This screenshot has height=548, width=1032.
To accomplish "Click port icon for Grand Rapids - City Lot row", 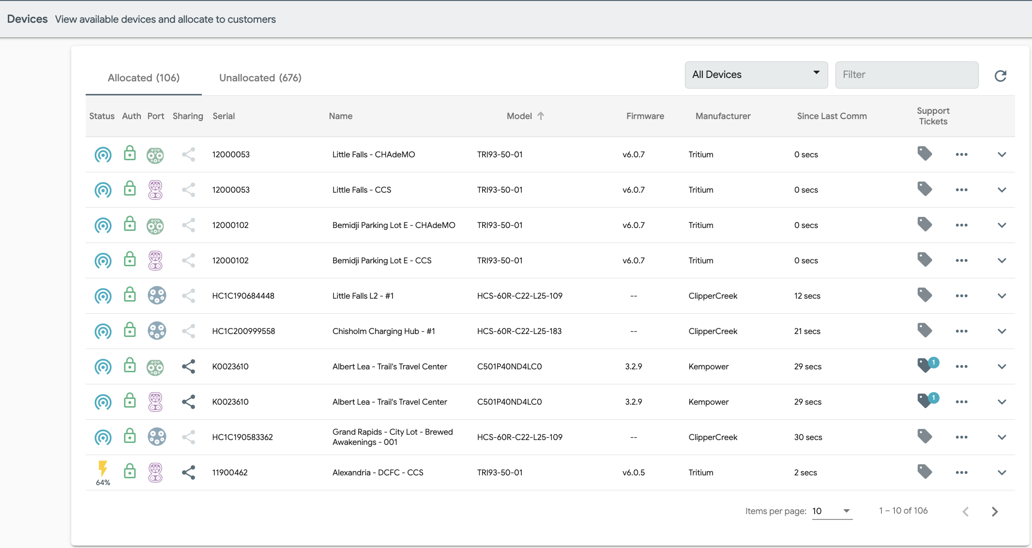I will 157,437.
